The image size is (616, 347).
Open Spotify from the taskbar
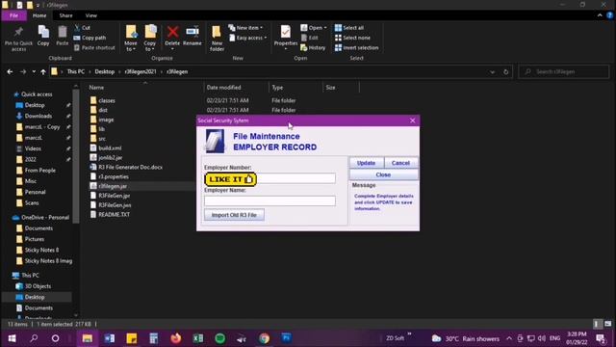coord(220,338)
